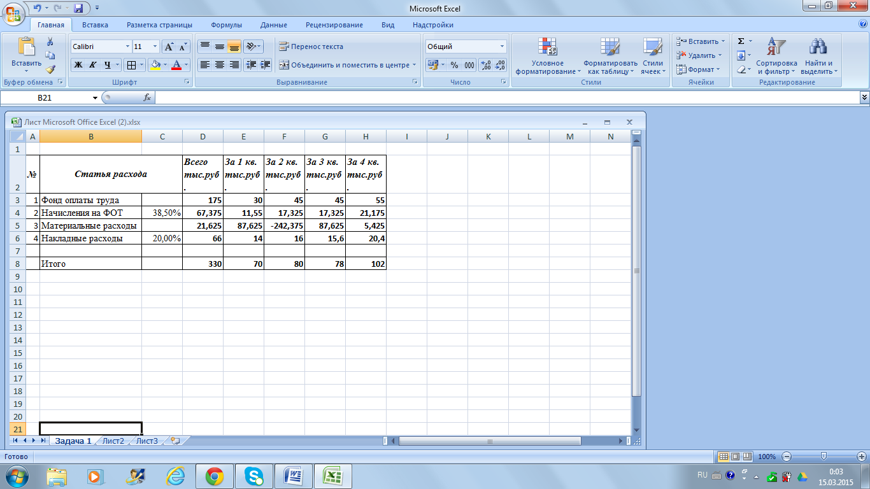The width and height of the screenshot is (870, 489).
Task: Decrease decimal places
Action: tap(500, 65)
